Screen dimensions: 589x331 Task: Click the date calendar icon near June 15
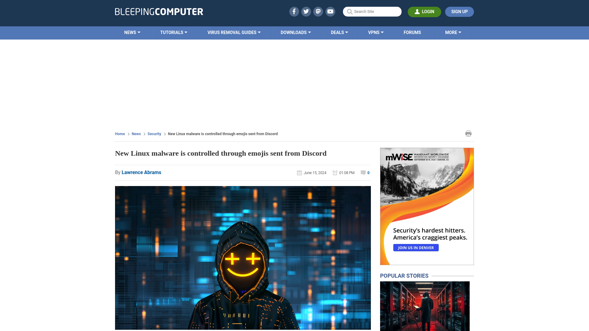[x=299, y=173]
